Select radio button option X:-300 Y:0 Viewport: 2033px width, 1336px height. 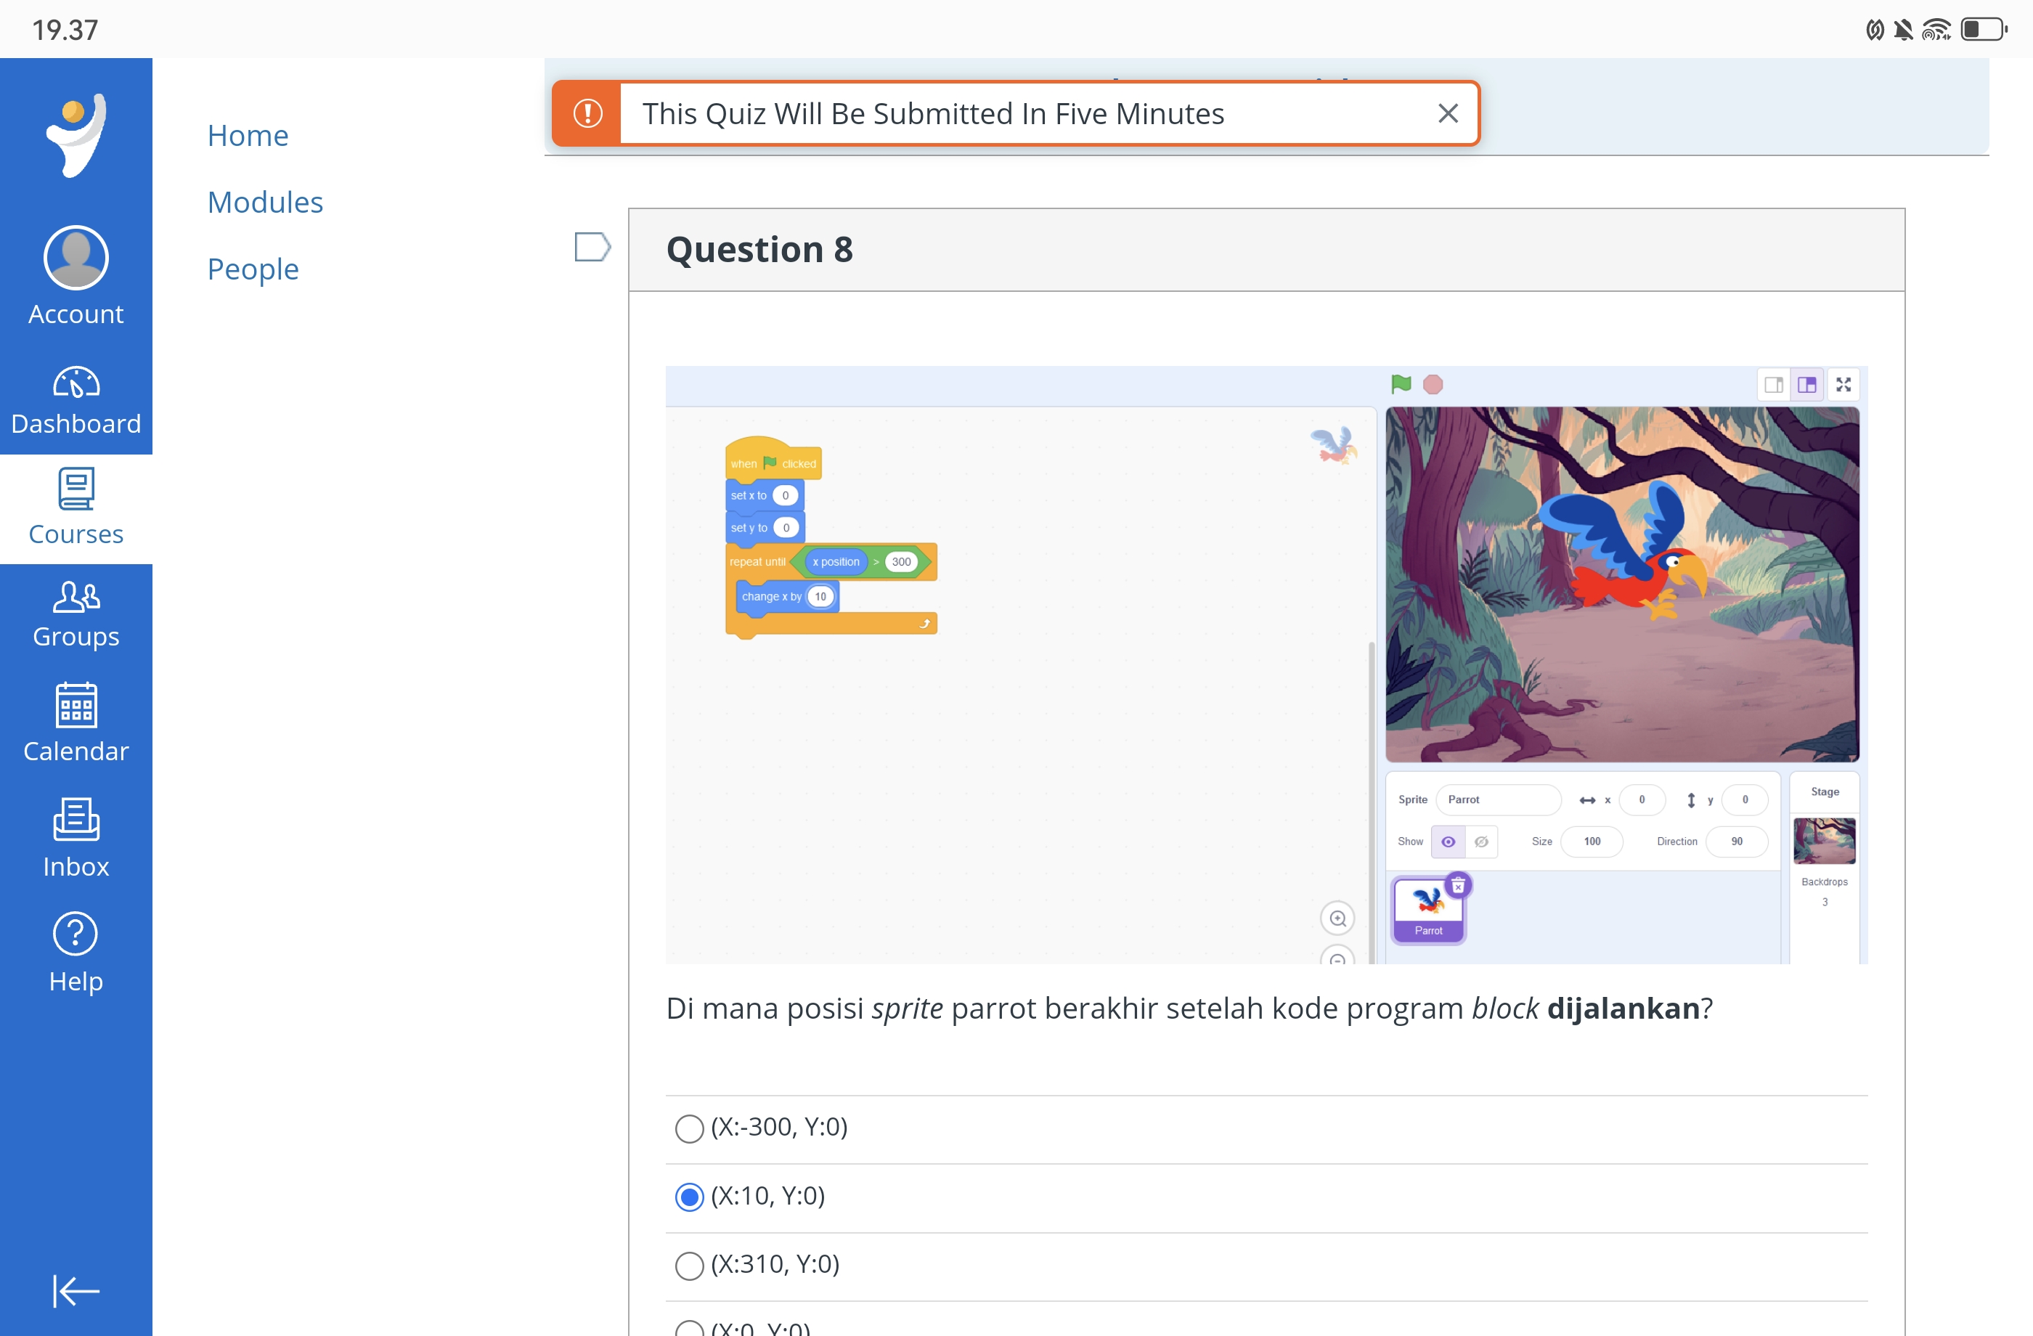pyautogui.click(x=690, y=1125)
